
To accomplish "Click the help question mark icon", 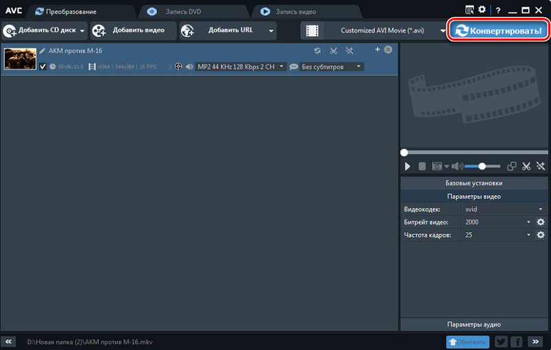I will [x=498, y=10].
